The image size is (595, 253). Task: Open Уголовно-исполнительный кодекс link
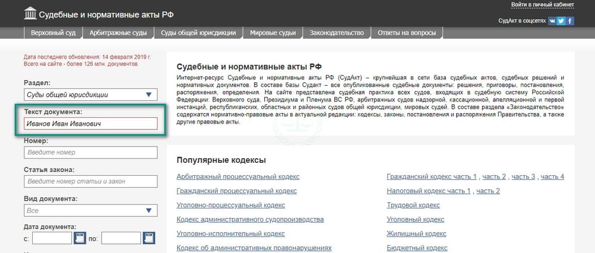click(x=230, y=234)
